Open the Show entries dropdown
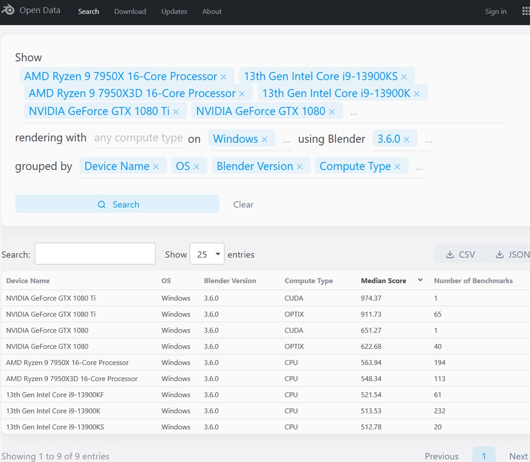The width and height of the screenshot is (530, 462). [207, 254]
